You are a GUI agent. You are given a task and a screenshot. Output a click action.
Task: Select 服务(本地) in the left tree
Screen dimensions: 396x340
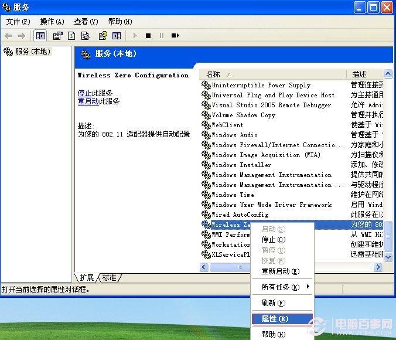coord(33,52)
